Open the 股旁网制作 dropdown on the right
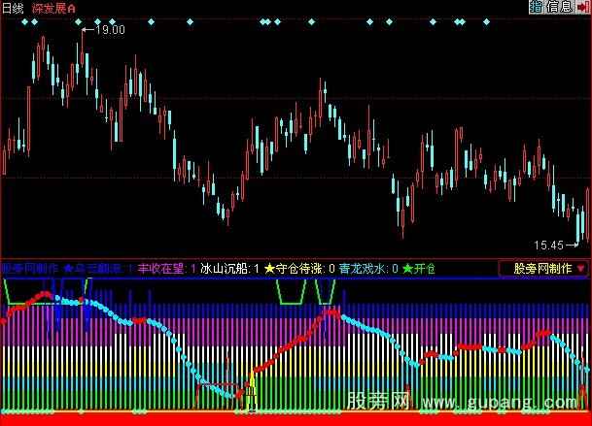 (x=543, y=269)
